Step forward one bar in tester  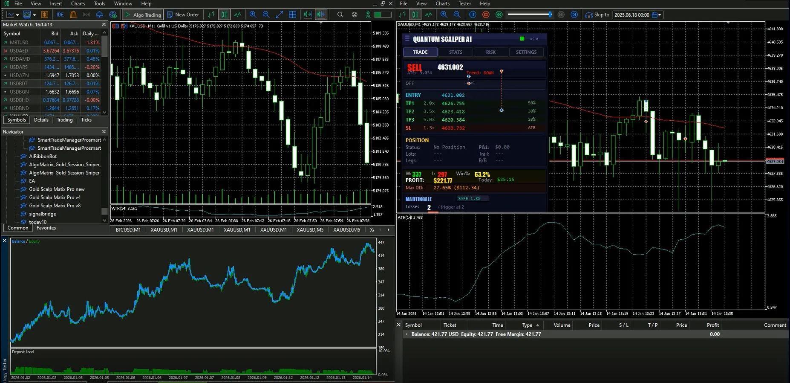coord(574,15)
